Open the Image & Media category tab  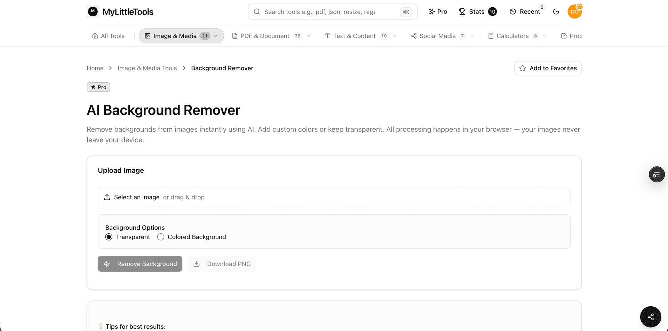click(x=181, y=36)
